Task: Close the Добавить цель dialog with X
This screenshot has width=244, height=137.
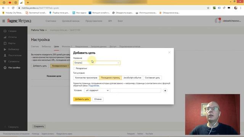Action: (x=169, y=53)
